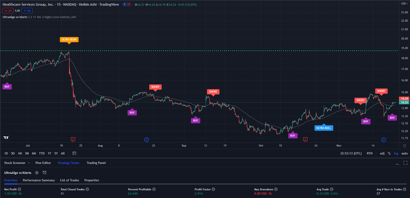Image resolution: width=410 pixels, height=198 pixels.
Task: Set chart range to 5Y
Action: (x=56, y=153)
